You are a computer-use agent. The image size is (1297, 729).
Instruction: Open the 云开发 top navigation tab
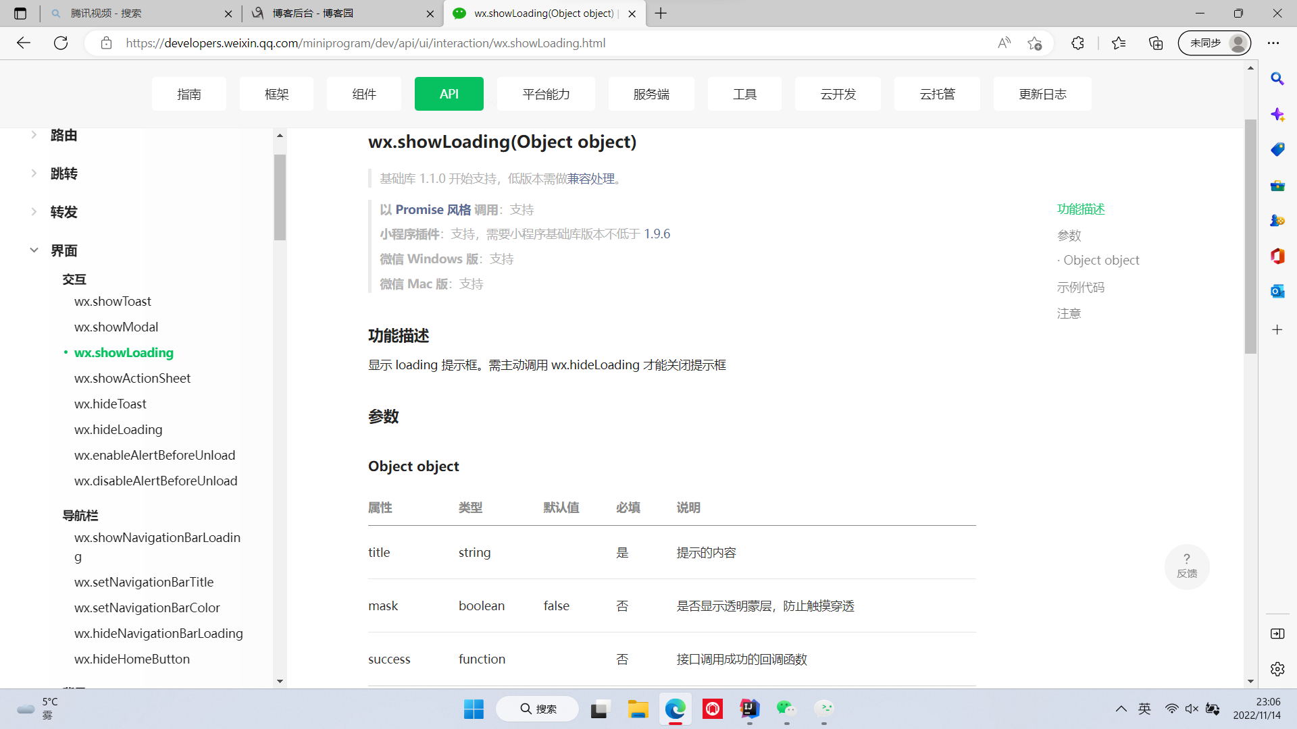838,94
